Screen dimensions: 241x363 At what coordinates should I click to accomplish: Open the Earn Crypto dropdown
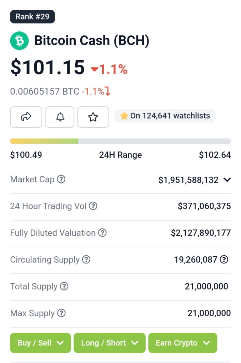183,343
